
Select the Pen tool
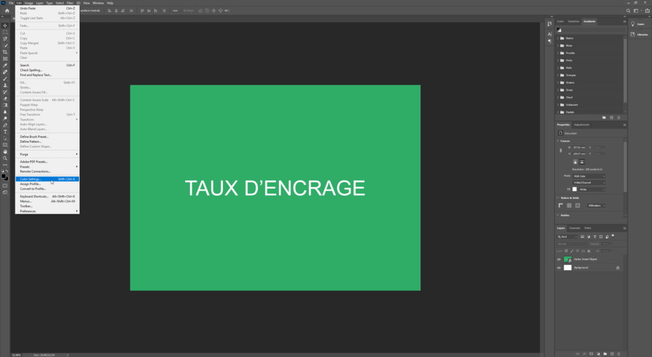(5, 125)
